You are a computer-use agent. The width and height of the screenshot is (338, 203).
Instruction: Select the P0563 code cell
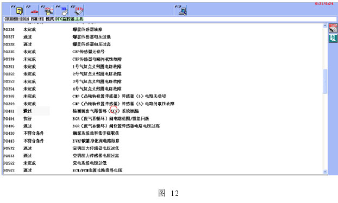[9, 171]
